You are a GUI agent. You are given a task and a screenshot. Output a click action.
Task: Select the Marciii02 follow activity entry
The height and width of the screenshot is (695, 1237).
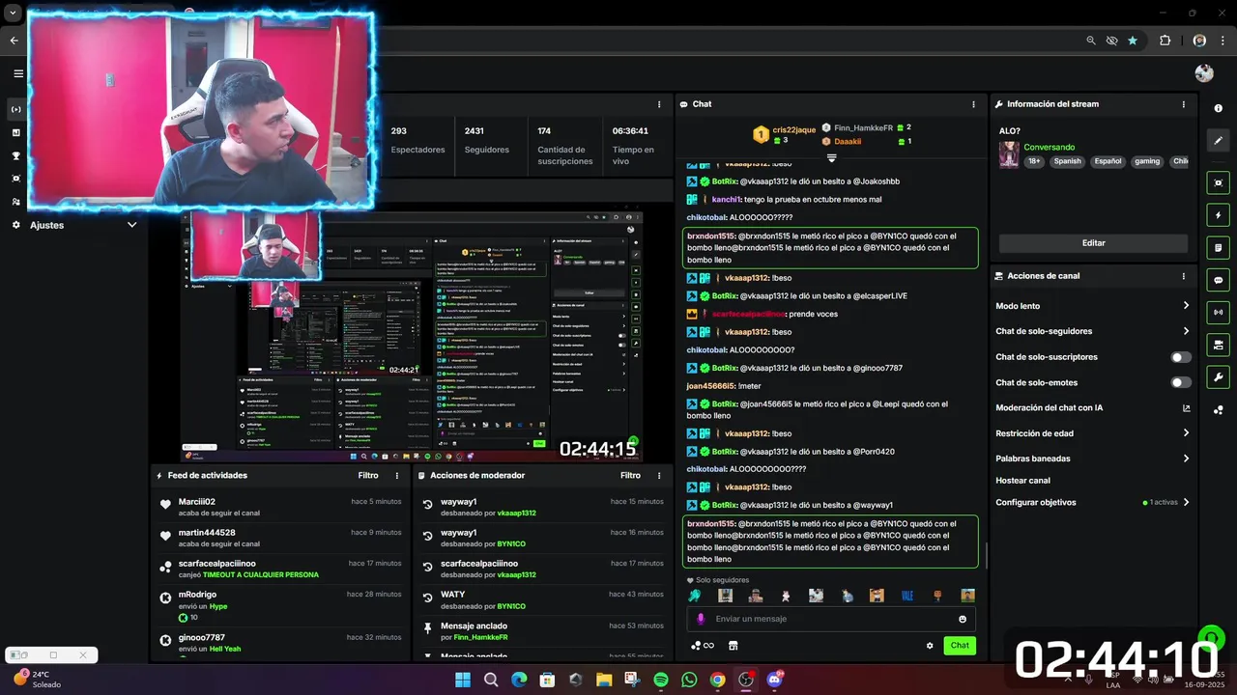280,507
